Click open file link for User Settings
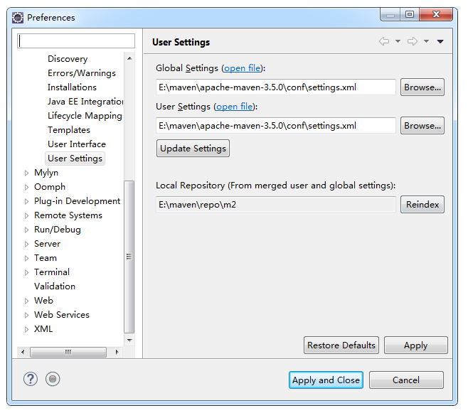Viewport: 468px width, 413px height. click(234, 107)
